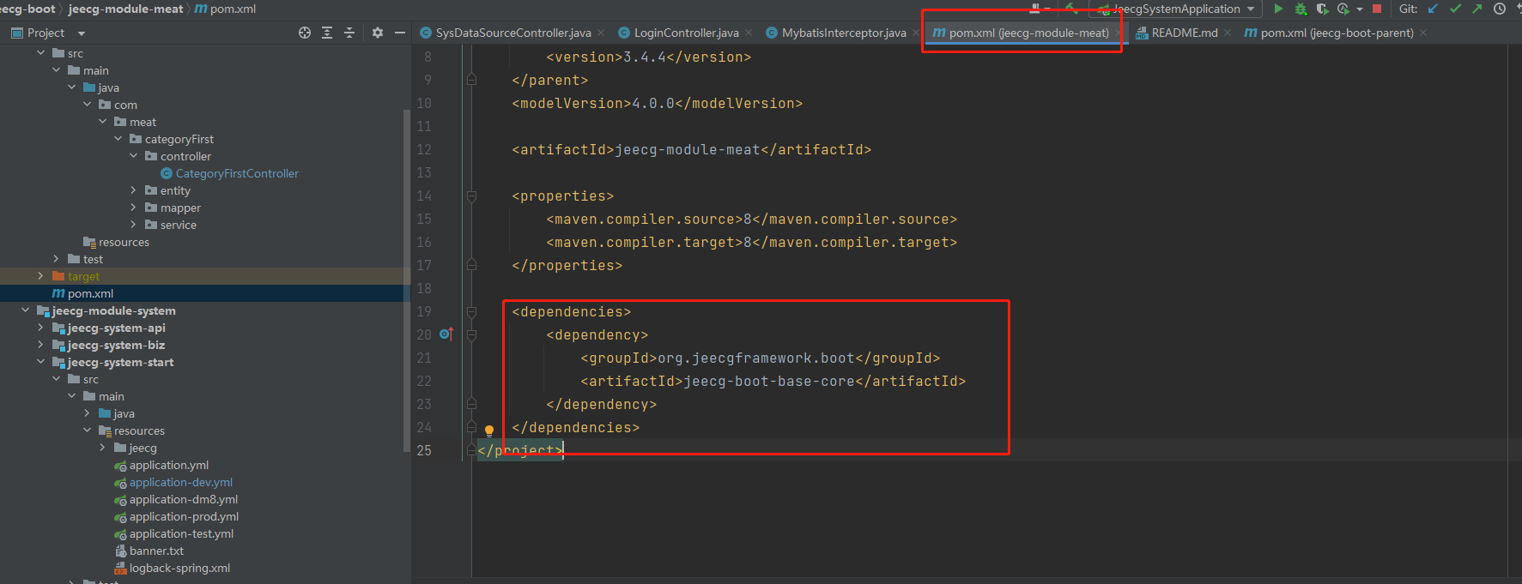
Task: Collapse the controller folder
Action: coord(134,156)
